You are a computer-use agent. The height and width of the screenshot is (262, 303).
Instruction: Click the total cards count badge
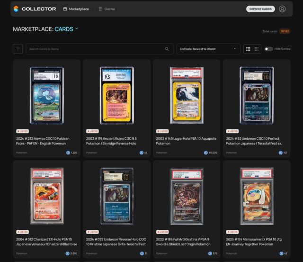point(285,31)
